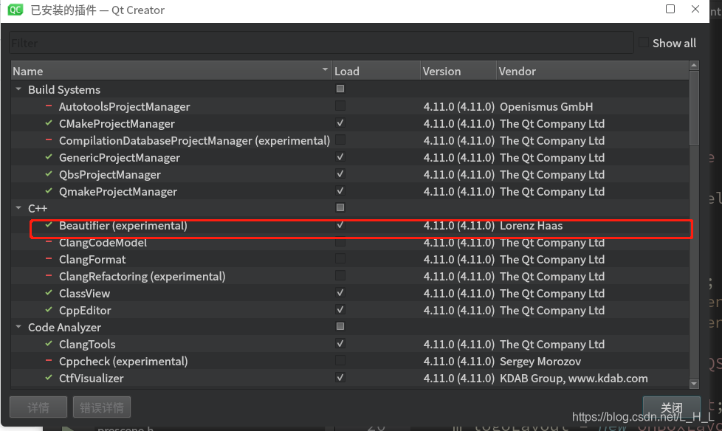Maximize the plugin dialog window
This screenshot has height=431, width=722.
point(670,9)
